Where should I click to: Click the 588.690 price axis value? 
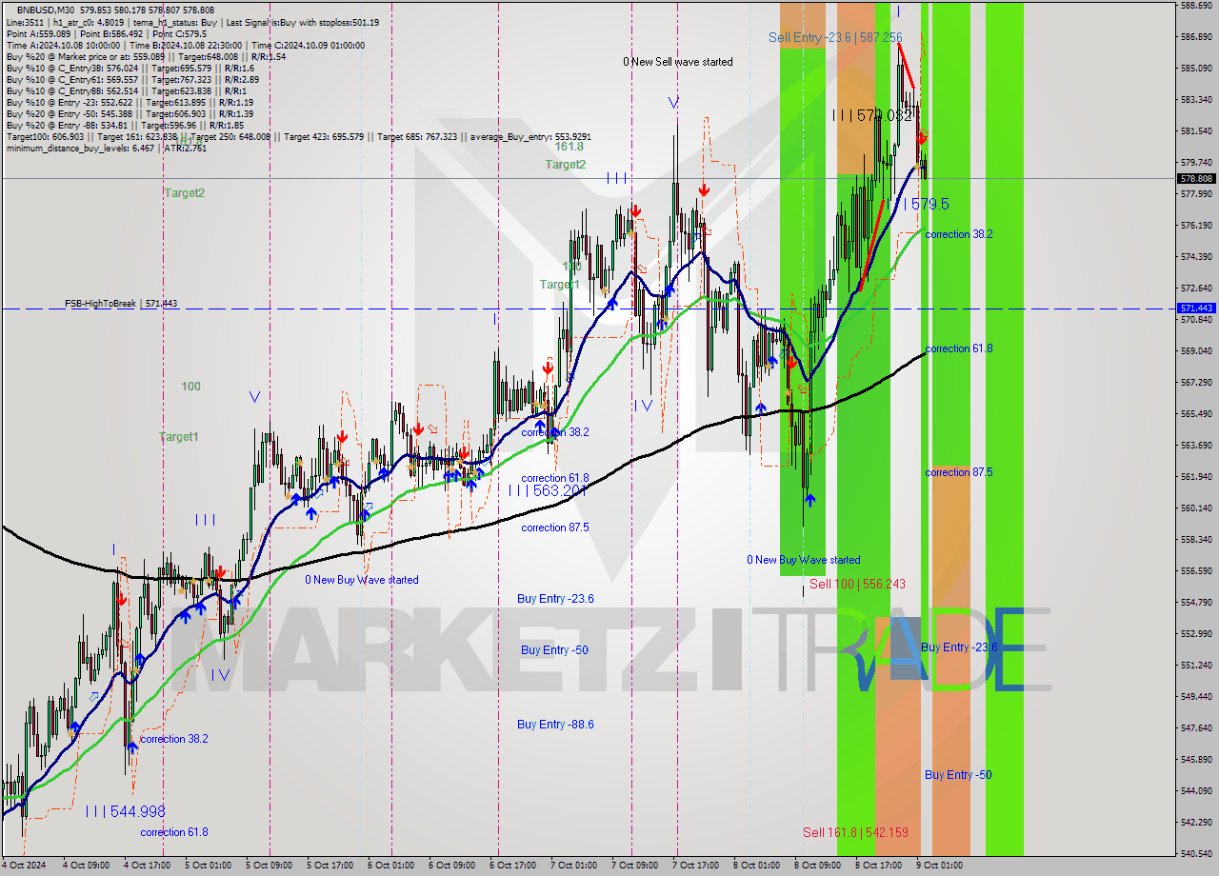[1196, 5]
